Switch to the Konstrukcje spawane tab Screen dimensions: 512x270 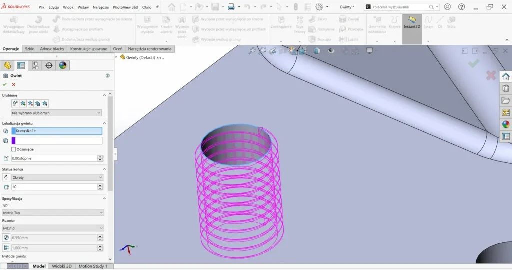(89, 49)
